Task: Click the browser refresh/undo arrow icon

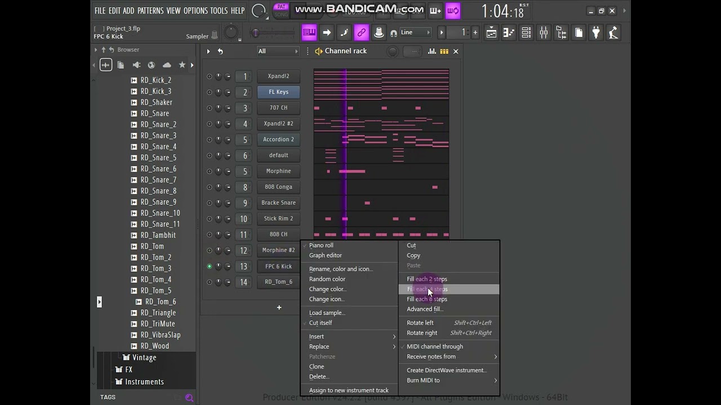Action: 112,49
